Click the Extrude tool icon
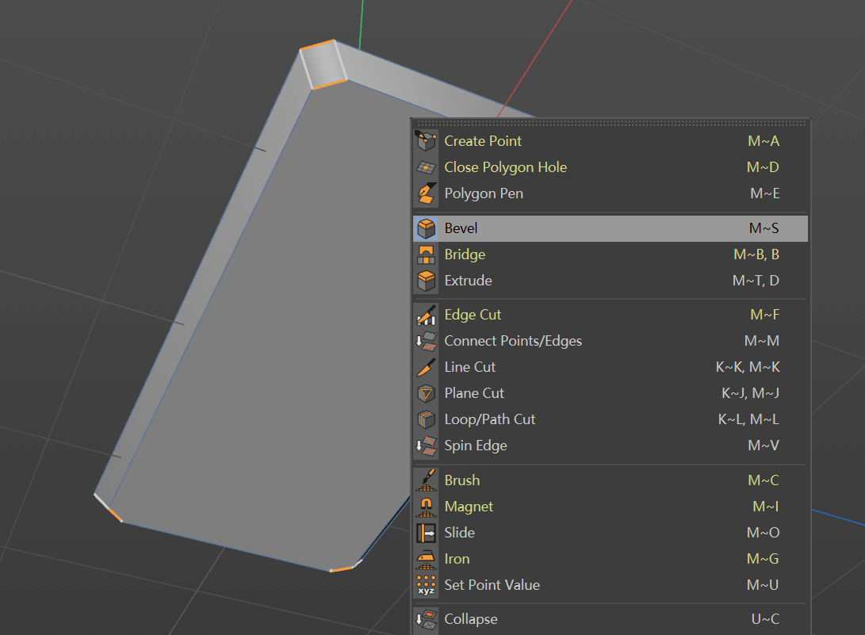The height and width of the screenshot is (635, 865). (x=426, y=281)
